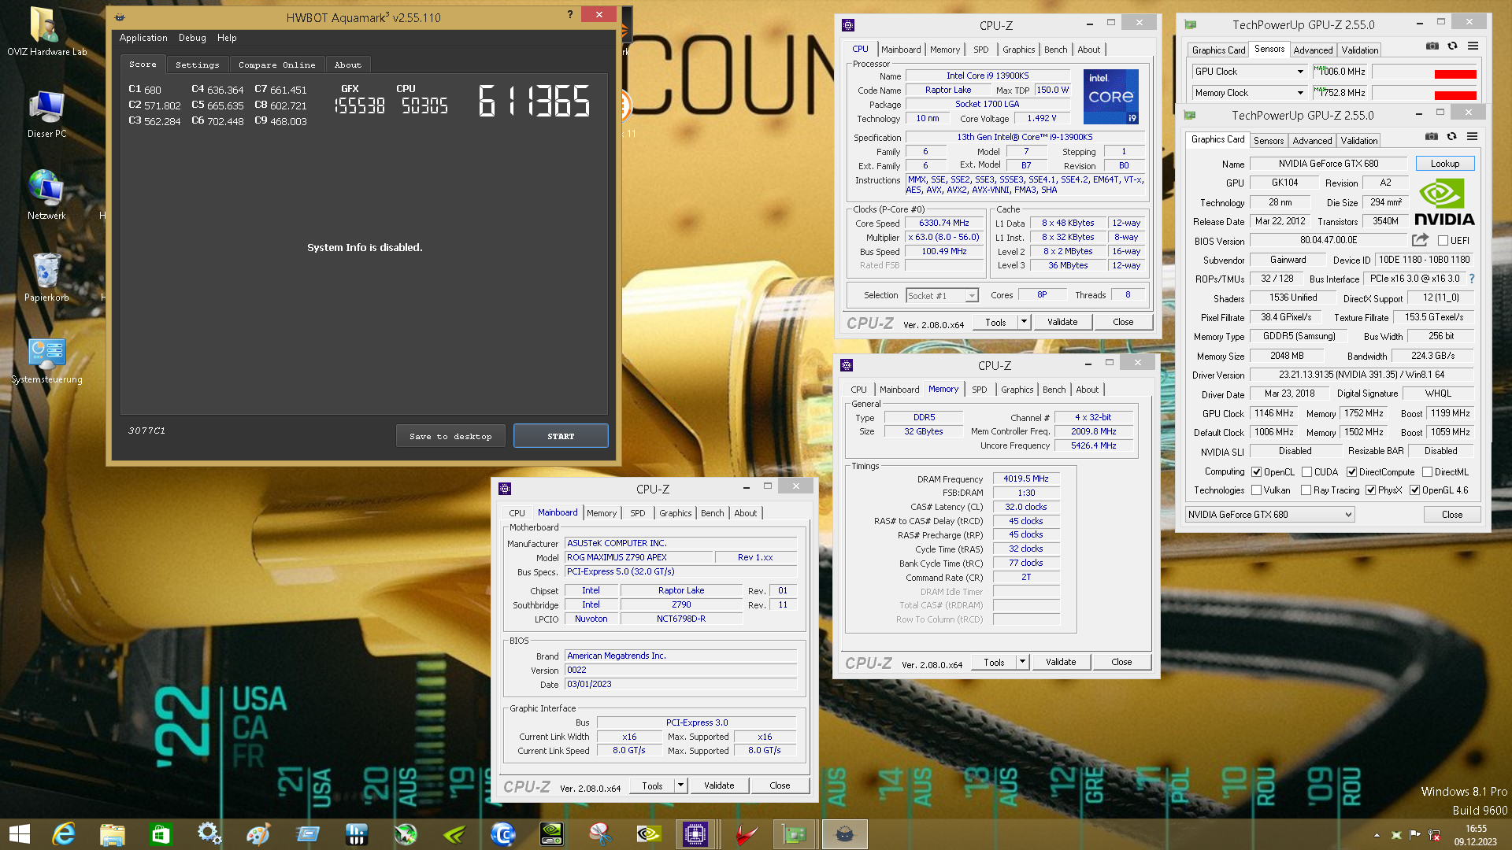
Task: Expand Tools arrow in CPU-Z Mainboard window
Action: point(680,785)
